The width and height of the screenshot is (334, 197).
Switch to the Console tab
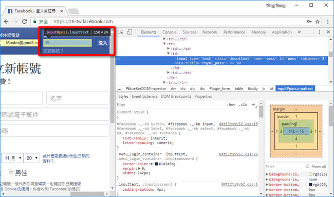[170, 32]
